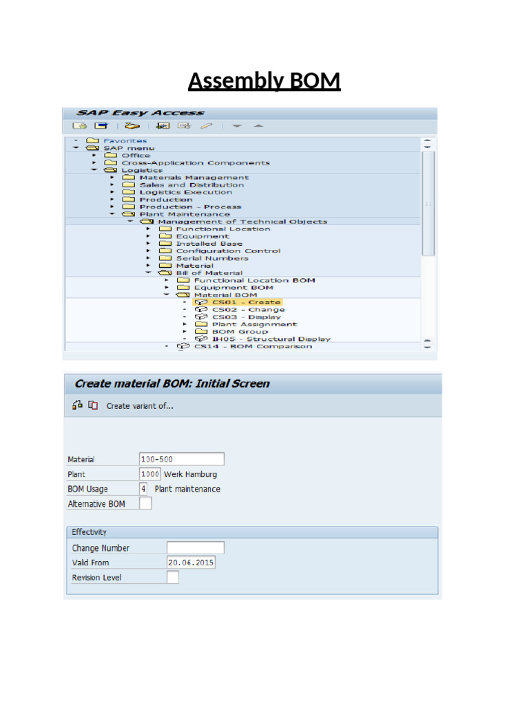529x705 pixels.
Task: Select the Installed Base tree entry
Action: (209, 243)
